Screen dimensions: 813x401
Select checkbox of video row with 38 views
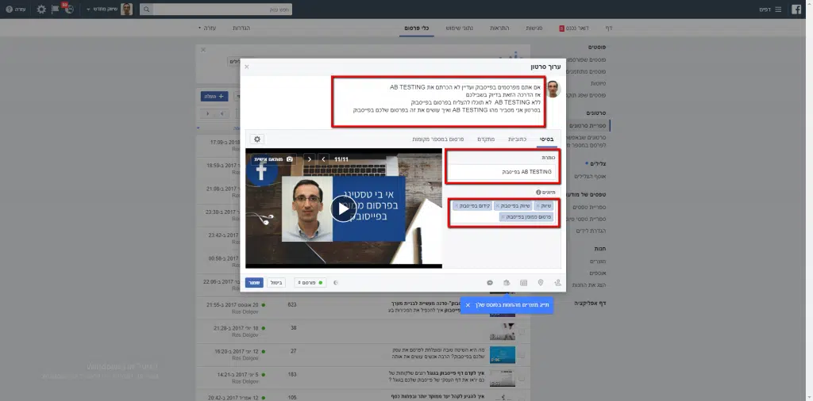coord(522,331)
